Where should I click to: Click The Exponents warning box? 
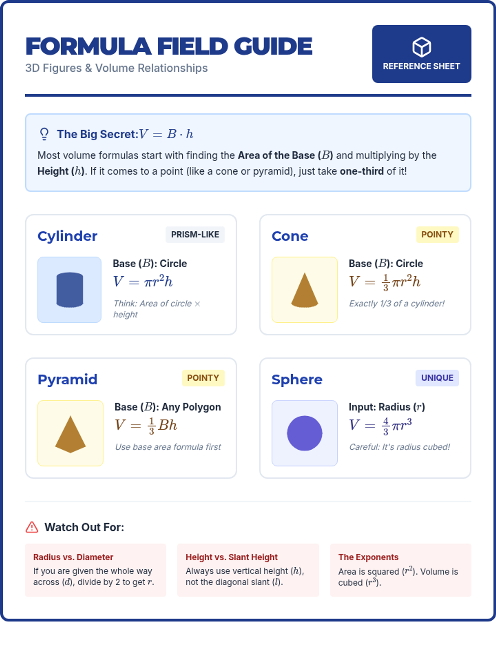pyautogui.click(x=400, y=570)
